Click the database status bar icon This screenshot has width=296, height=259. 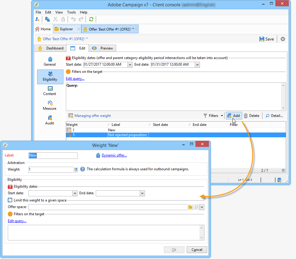coord(279,180)
